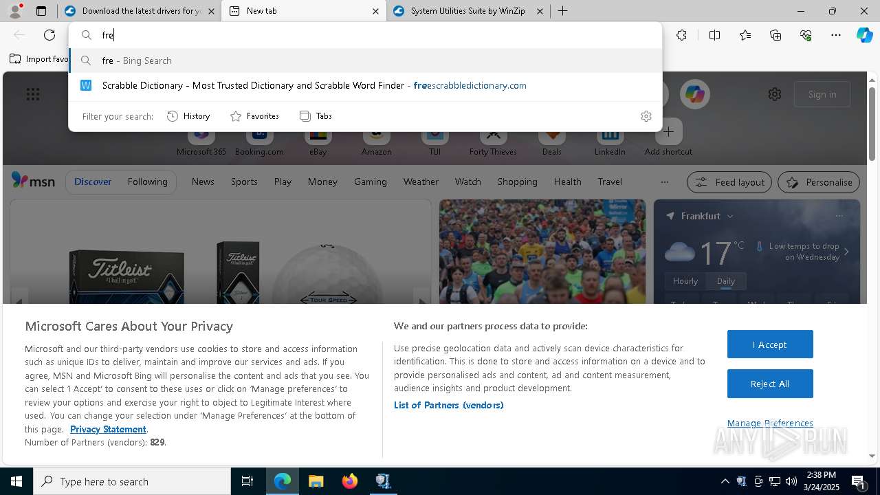Image resolution: width=880 pixels, height=495 pixels.
Task: Filter search by History
Action: click(x=188, y=116)
